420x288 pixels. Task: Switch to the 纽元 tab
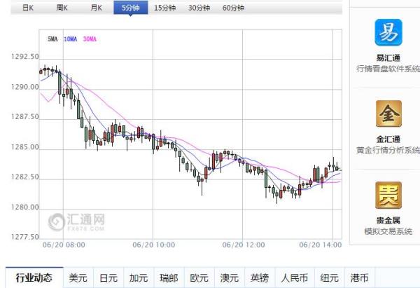pyautogui.click(x=330, y=277)
